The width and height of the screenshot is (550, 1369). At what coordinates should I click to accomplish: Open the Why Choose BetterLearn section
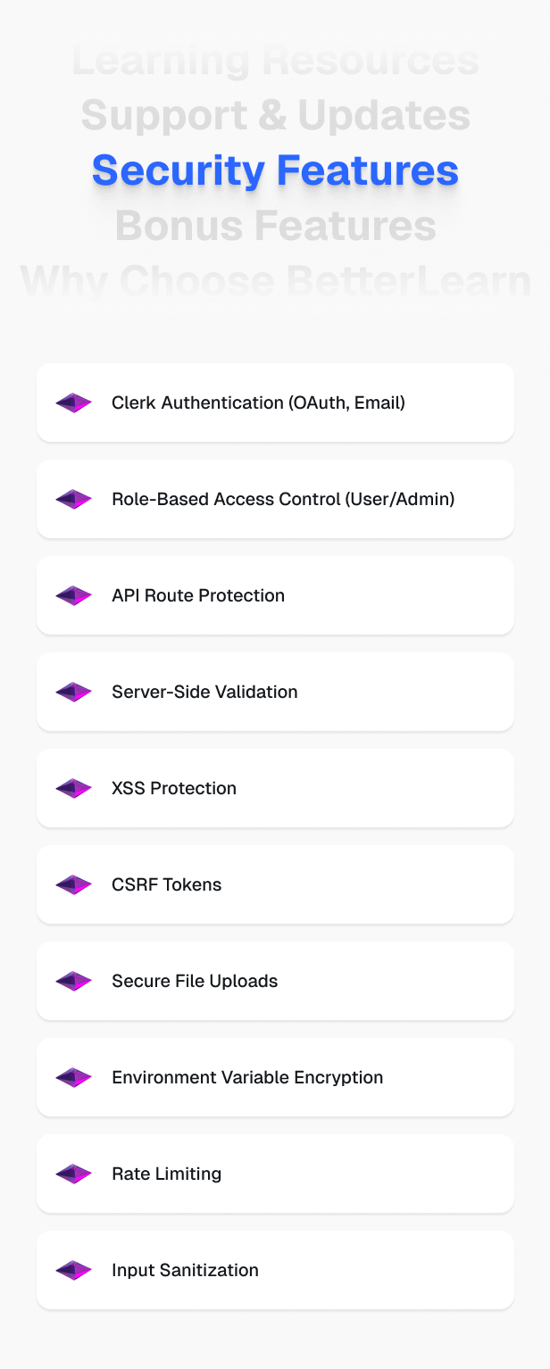coord(275,281)
